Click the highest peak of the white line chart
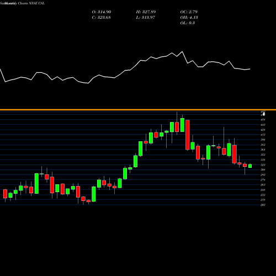This screenshot has height=276, width=276. [182, 51]
